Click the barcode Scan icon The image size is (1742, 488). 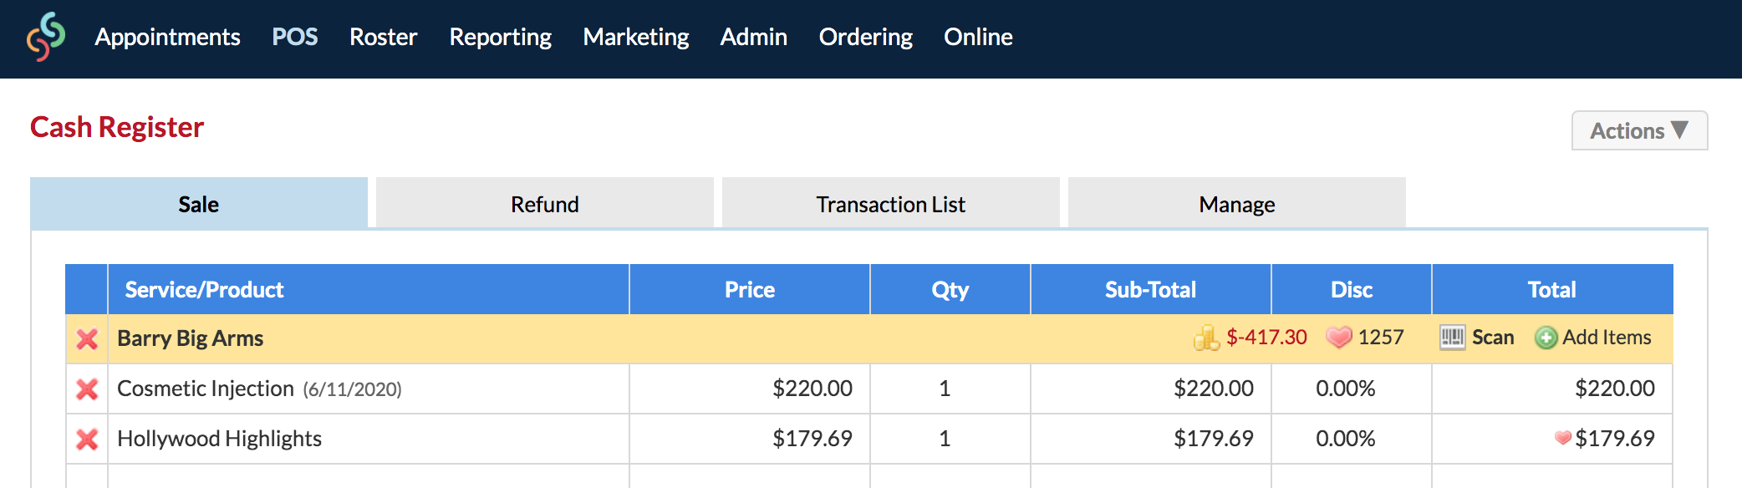click(1452, 338)
